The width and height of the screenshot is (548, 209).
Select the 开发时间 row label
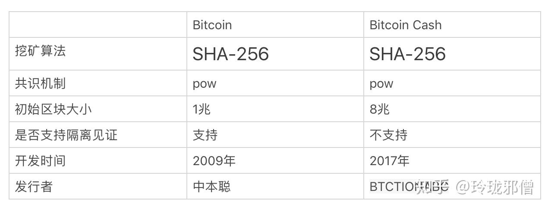point(41,161)
